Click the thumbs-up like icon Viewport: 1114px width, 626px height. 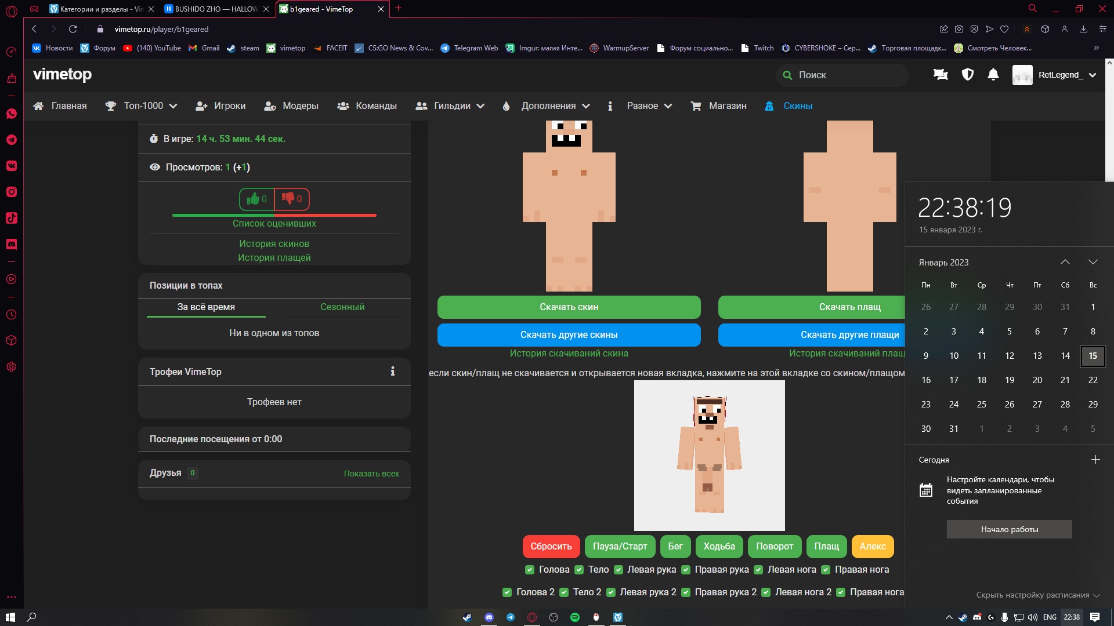(253, 199)
